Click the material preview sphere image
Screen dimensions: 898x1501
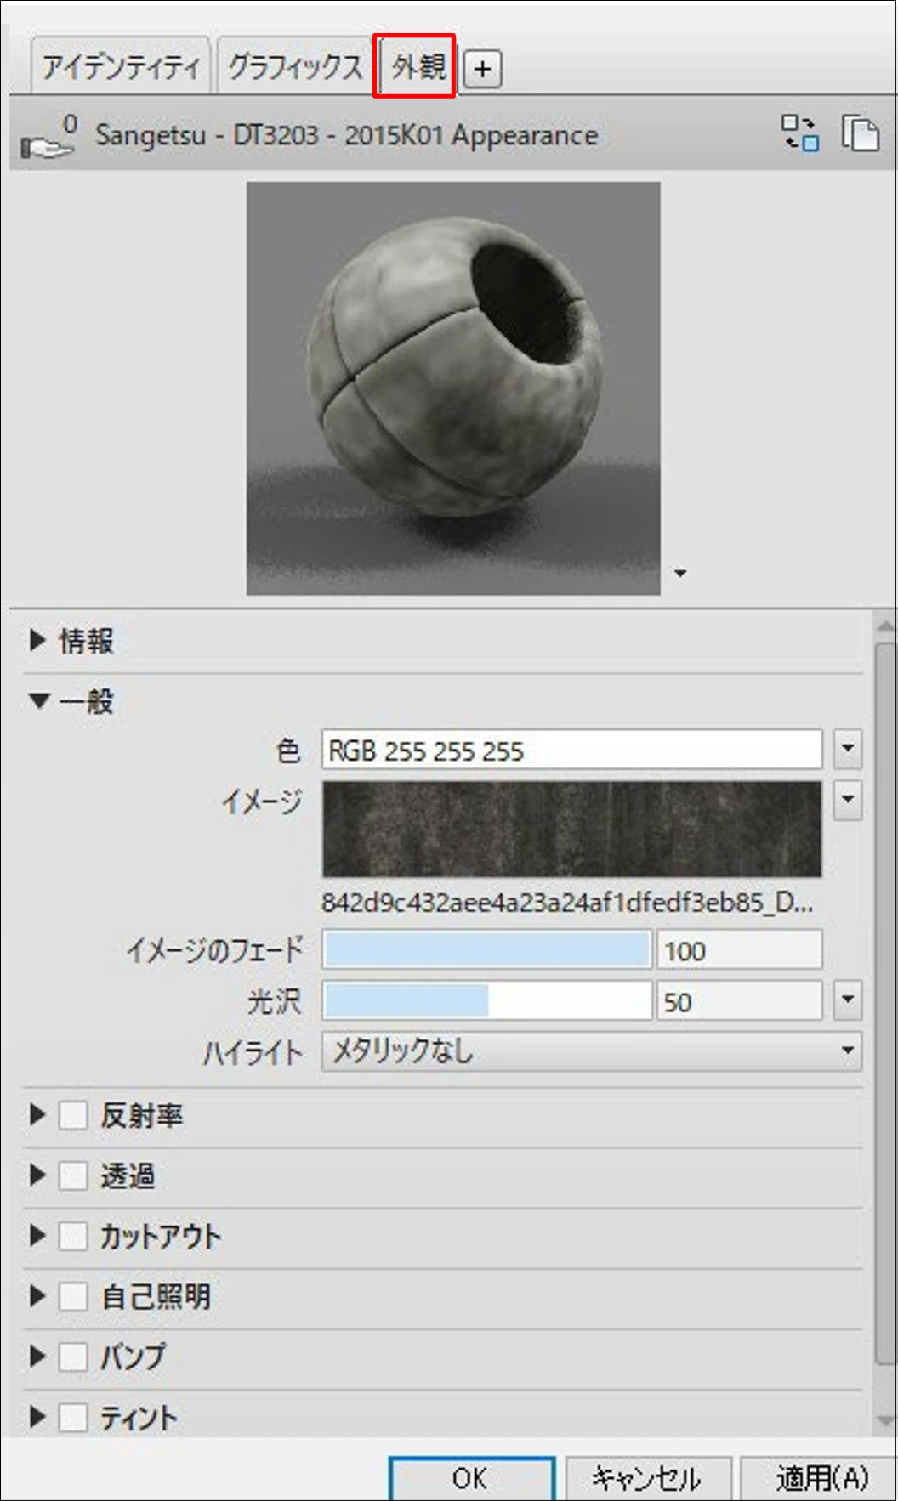coord(453,388)
